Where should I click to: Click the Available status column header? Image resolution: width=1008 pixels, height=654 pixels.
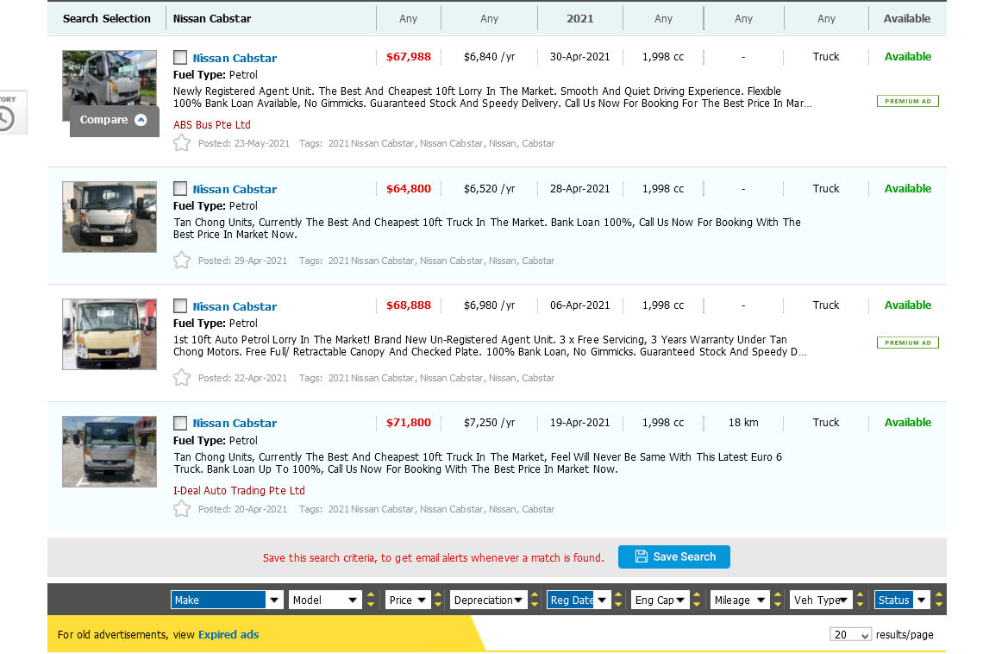[907, 18]
